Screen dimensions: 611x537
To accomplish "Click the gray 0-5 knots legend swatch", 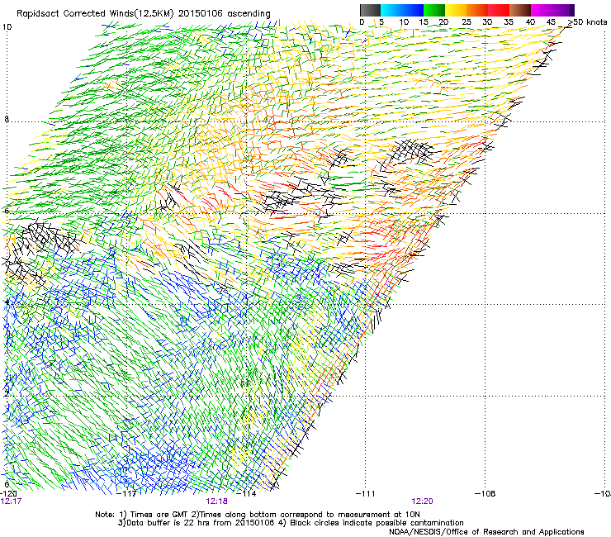I will pyautogui.click(x=370, y=10).
